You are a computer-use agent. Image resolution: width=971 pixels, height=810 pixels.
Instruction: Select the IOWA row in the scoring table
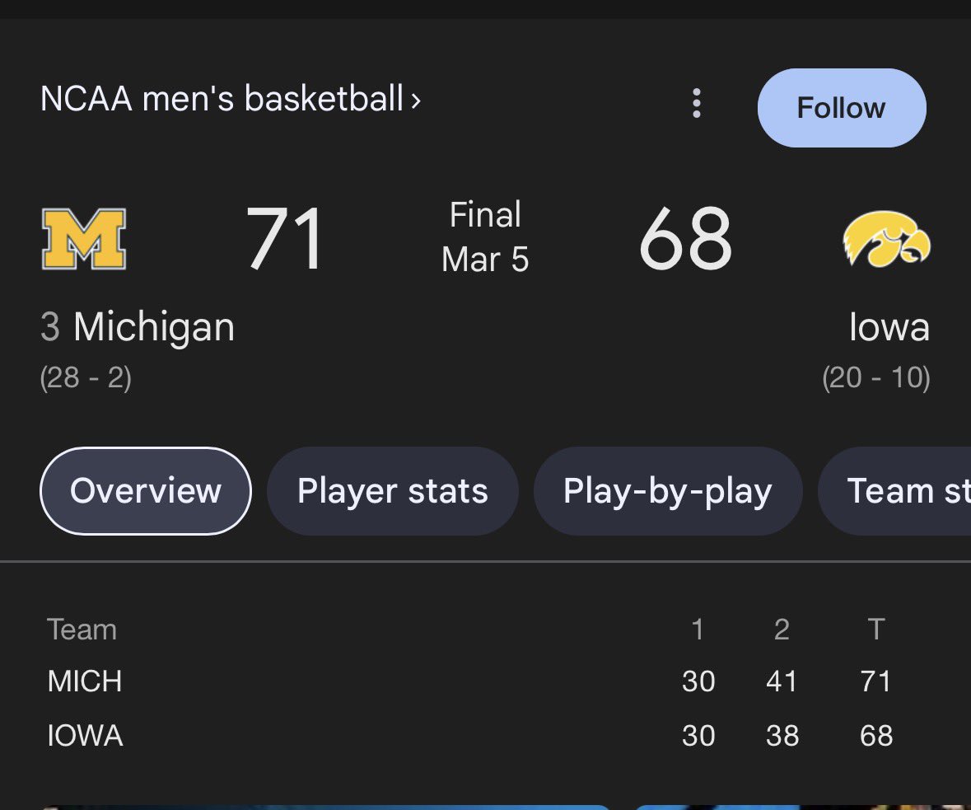click(469, 736)
